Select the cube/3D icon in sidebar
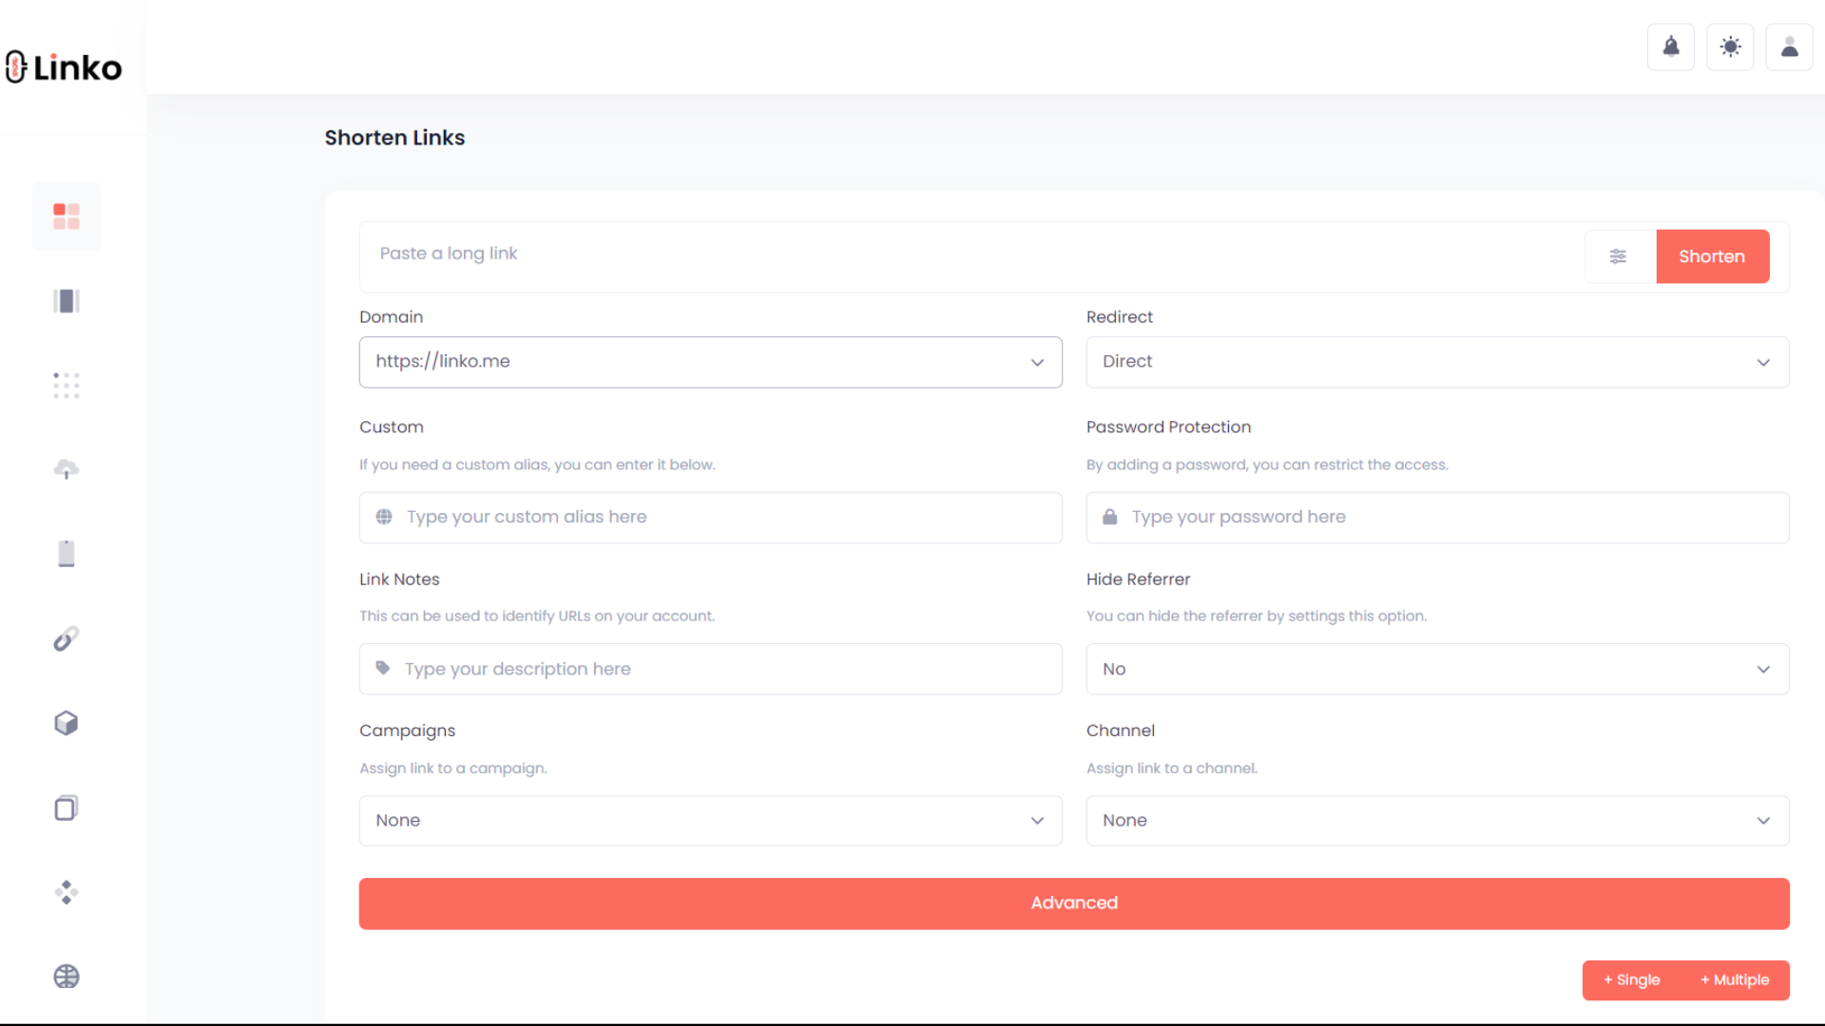 (67, 723)
